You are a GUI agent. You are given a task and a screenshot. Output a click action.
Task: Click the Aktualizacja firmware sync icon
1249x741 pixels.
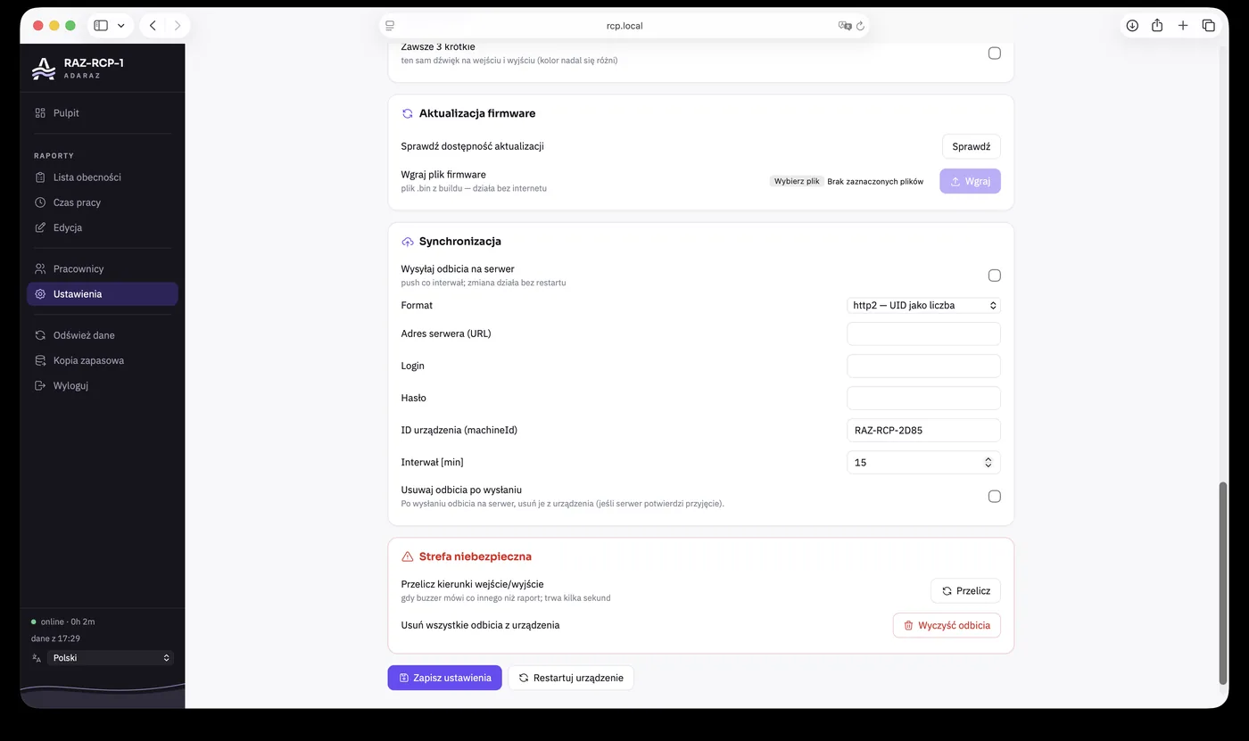pyautogui.click(x=408, y=113)
